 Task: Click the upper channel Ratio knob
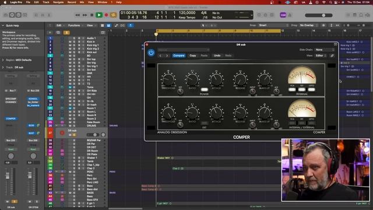192,79
